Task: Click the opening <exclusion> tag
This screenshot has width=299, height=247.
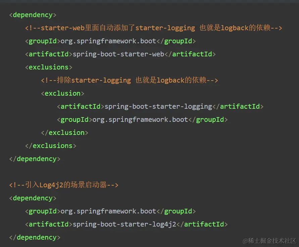Action: click(62, 93)
